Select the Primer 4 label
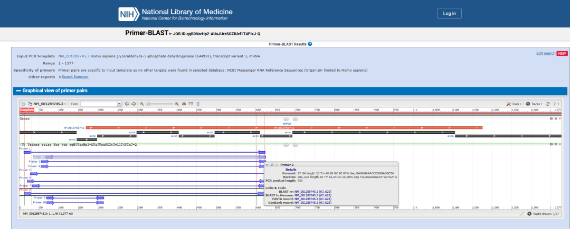 point(34,166)
